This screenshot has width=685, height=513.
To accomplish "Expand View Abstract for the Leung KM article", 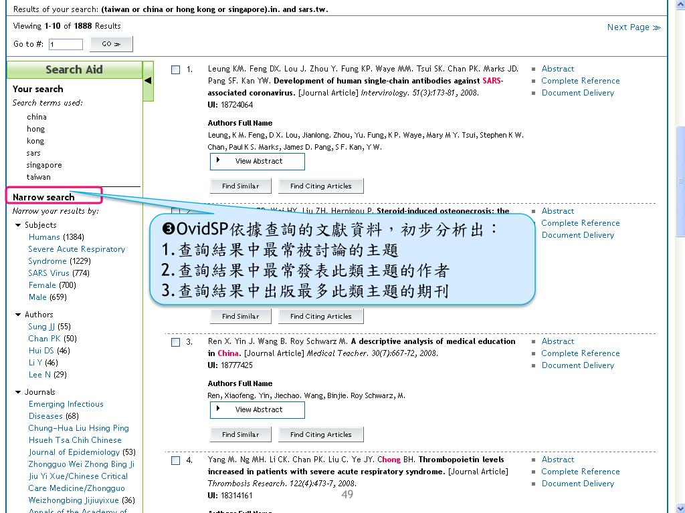I will pos(258,162).
